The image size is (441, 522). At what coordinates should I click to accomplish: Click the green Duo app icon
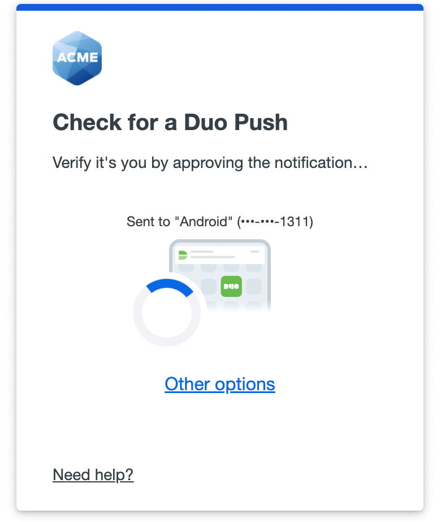click(x=231, y=286)
